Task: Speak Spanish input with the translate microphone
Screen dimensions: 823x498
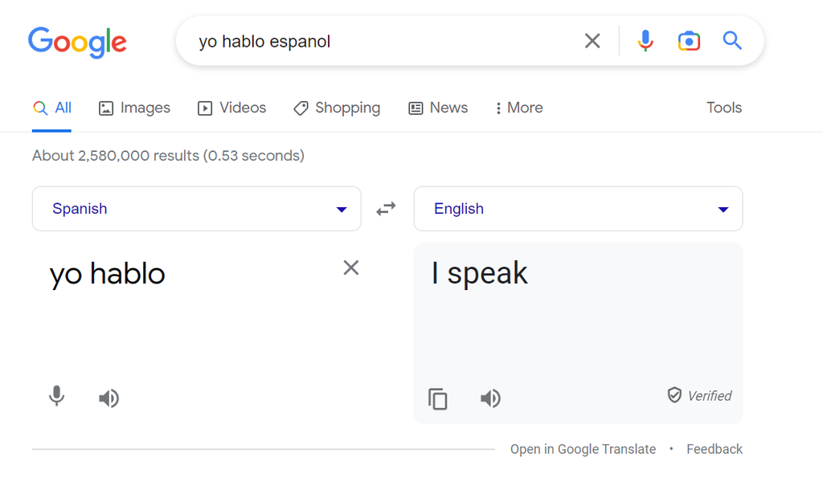Action: (x=56, y=398)
